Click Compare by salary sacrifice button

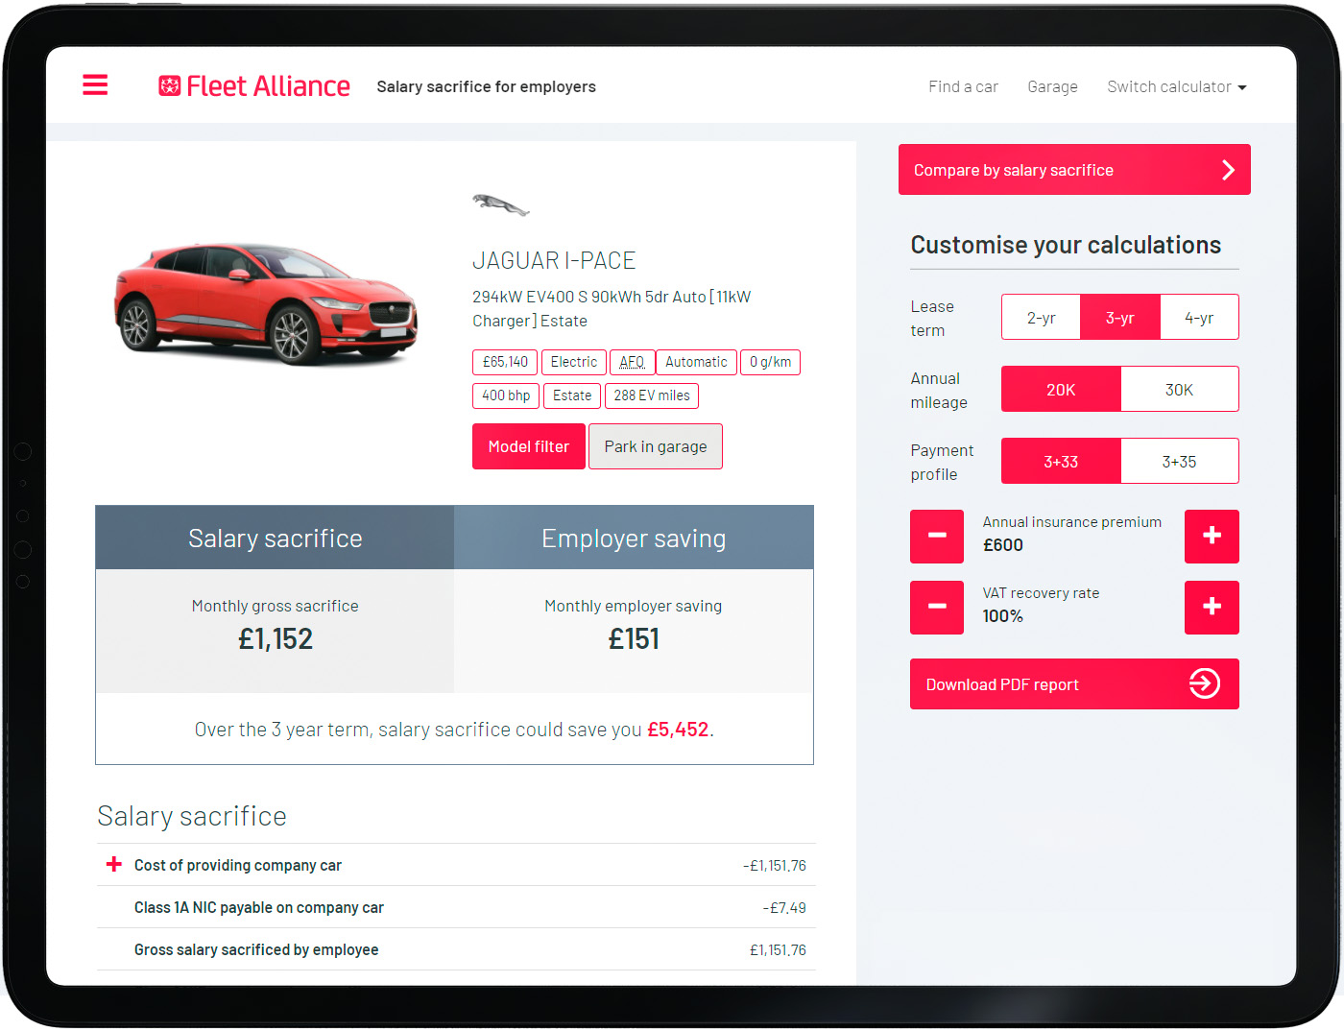tap(1074, 170)
